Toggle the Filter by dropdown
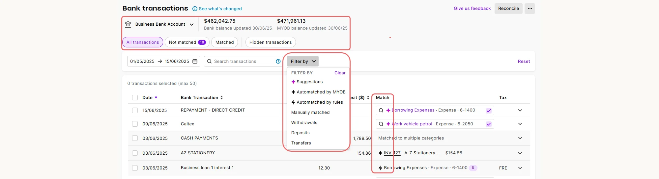 pos(303,61)
